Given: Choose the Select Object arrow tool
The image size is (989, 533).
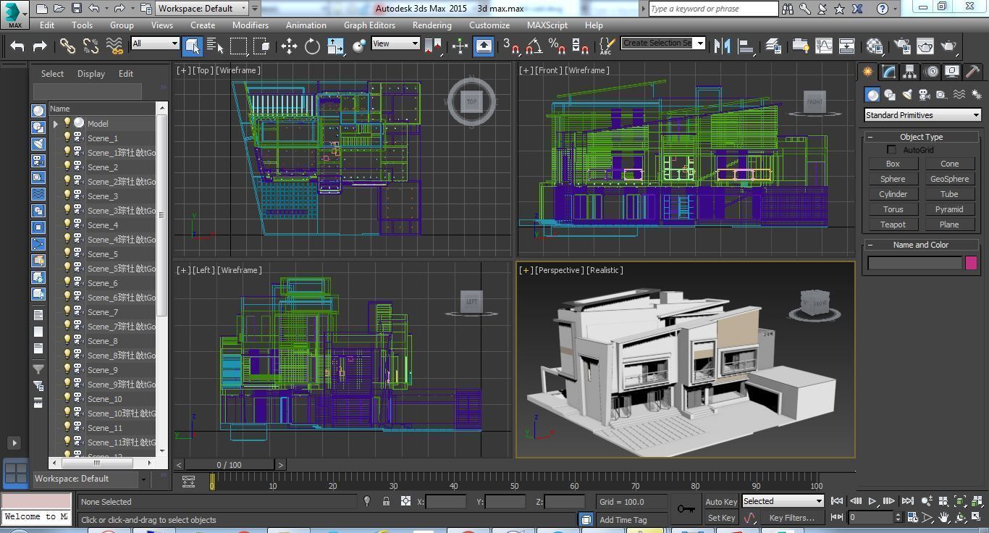Looking at the screenshot, I should (x=192, y=46).
